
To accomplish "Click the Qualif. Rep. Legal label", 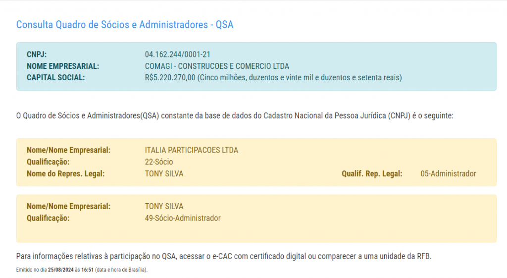I will coord(372,173).
